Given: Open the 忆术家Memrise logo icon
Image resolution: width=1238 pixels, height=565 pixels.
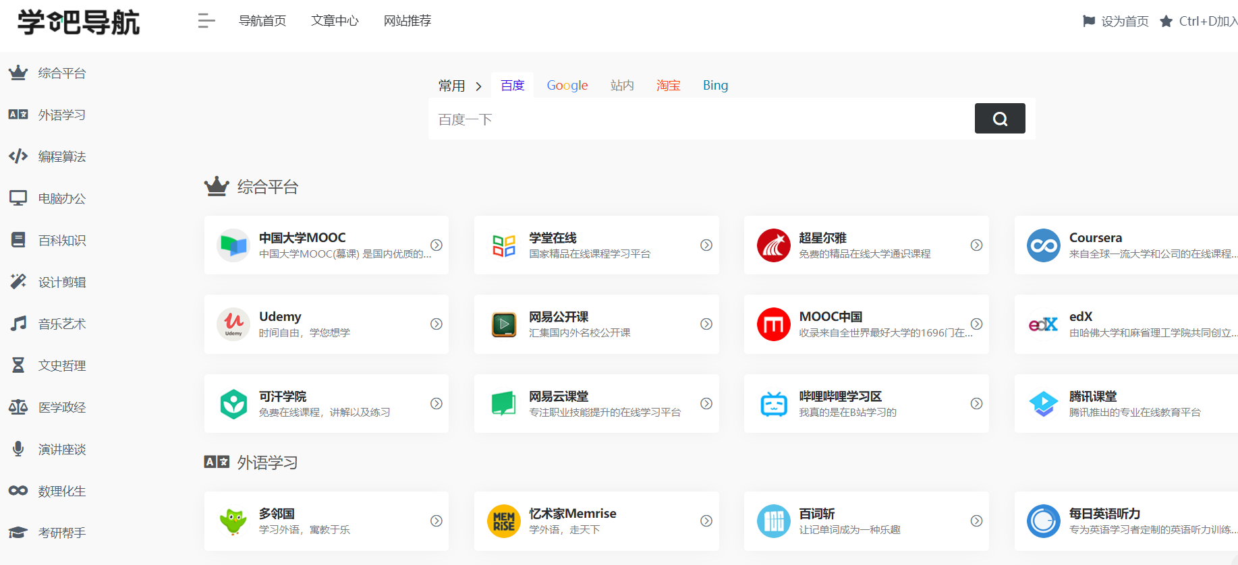Looking at the screenshot, I should tap(504, 521).
